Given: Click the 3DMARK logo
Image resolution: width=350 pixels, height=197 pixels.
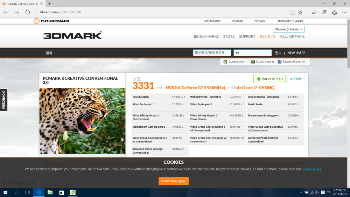Looking at the screenshot, I should 72,35.
